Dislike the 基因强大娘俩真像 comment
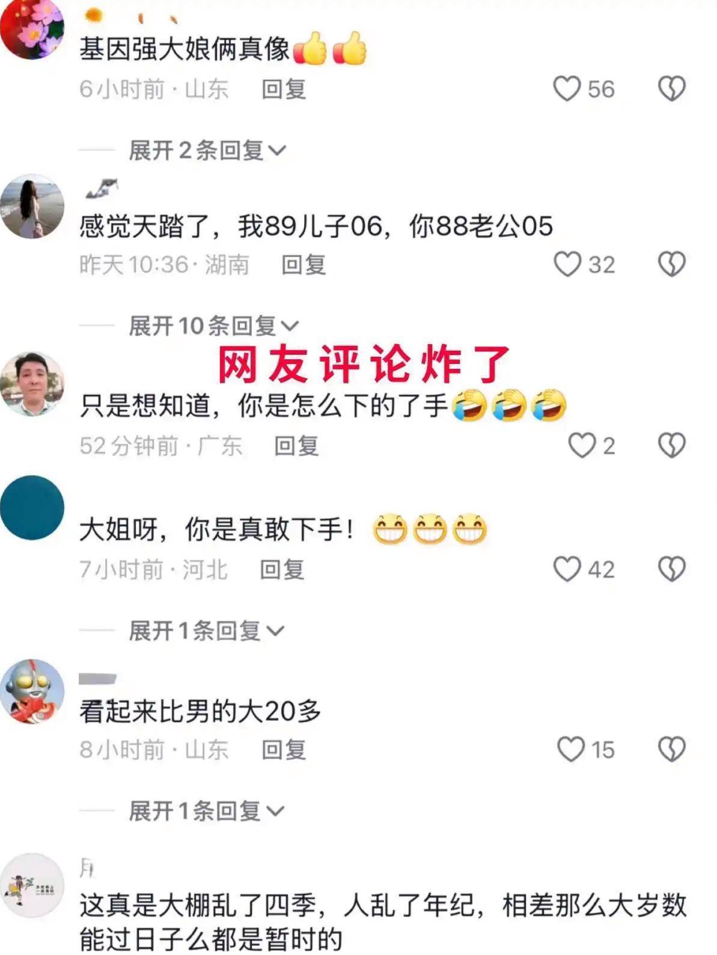The image size is (717, 955). [x=671, y=89]
